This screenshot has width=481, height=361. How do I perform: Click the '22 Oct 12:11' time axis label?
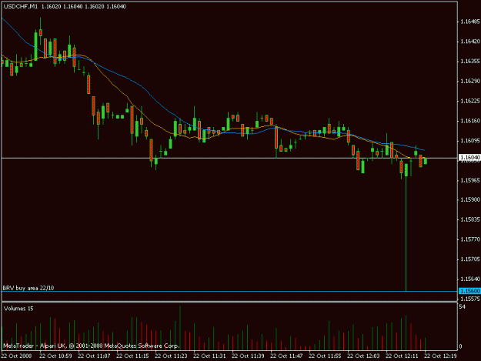[402, 356]
